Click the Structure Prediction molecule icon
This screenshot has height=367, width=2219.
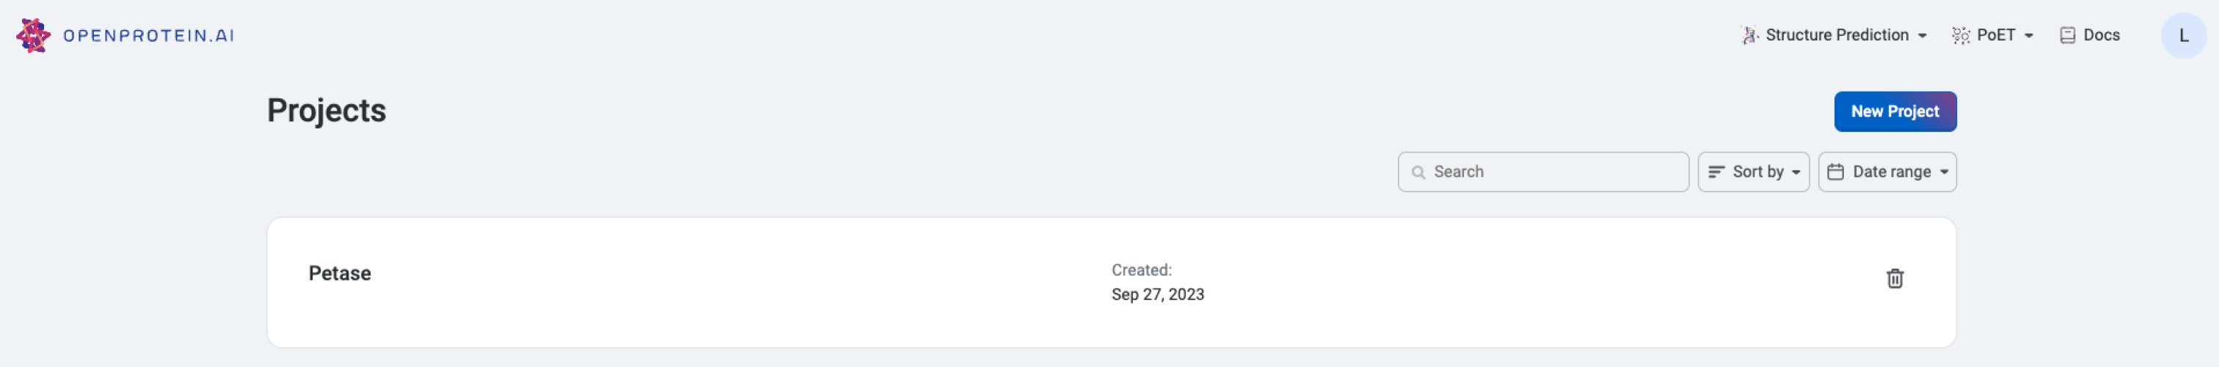tap(1749, 35)
